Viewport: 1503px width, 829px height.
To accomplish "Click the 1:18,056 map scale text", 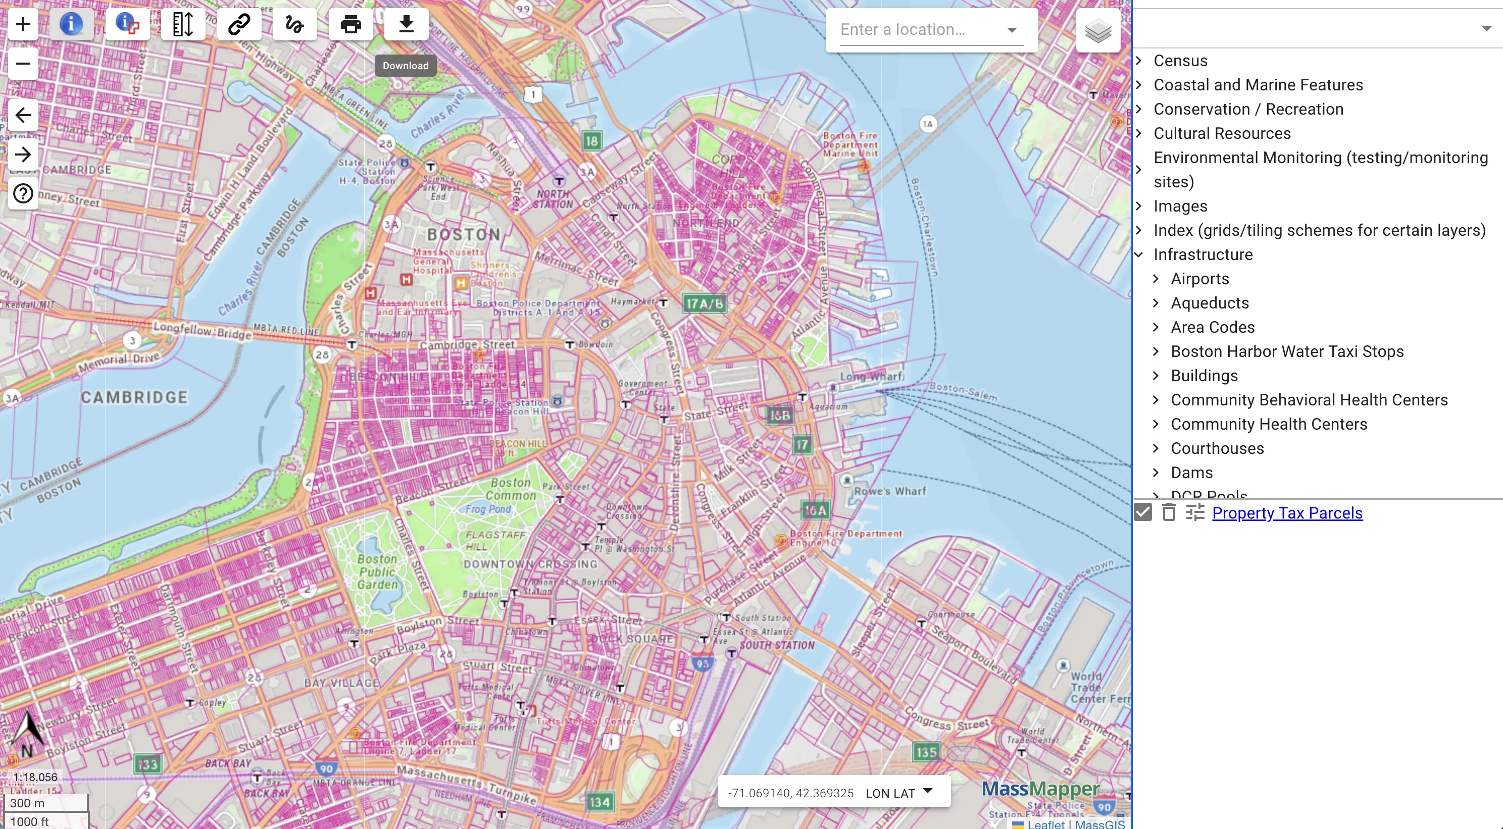I will [35, 776].
